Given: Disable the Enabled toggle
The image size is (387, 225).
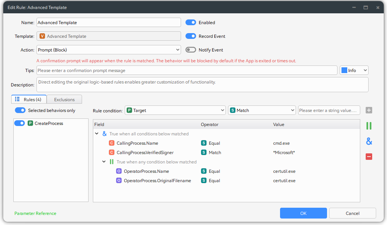Looking at the screenshot, I should (191, 23).
